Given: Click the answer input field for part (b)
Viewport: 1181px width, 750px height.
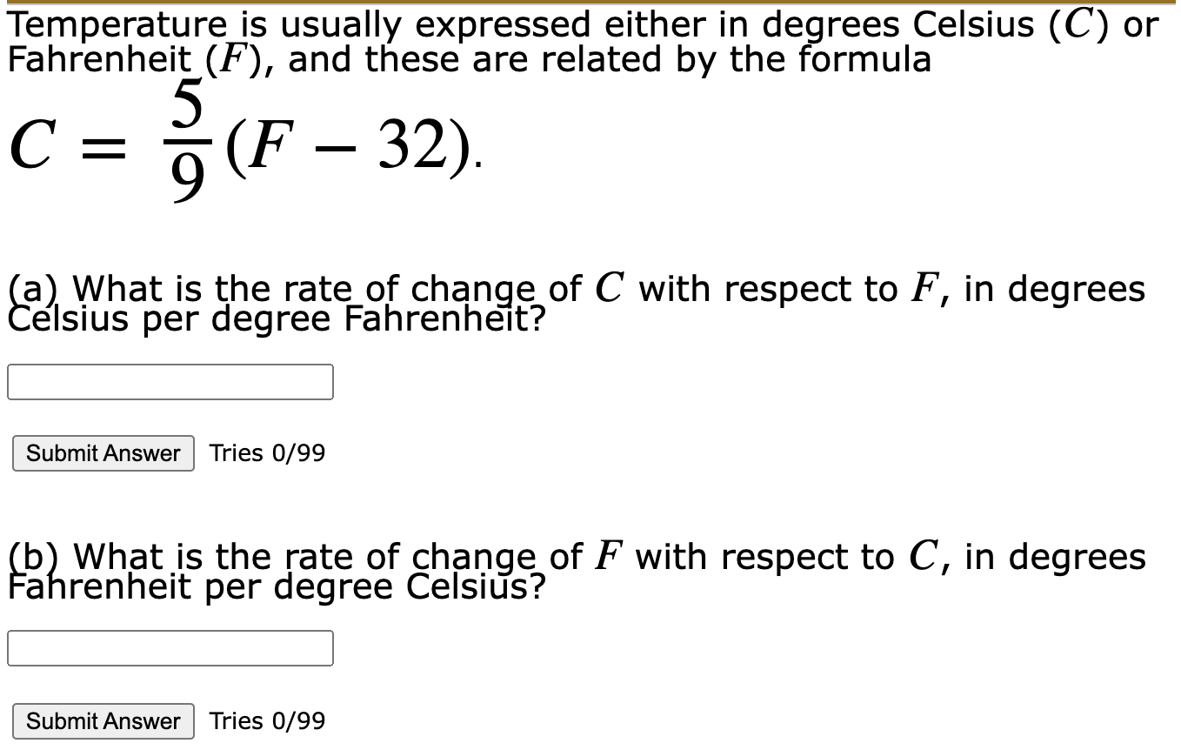Looking at the screenshot, I should pyautogui.click(x=170, y=647).
